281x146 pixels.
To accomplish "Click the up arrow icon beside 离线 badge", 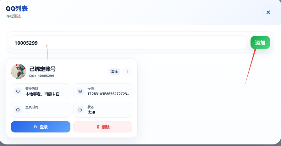I will pos(128,71).
